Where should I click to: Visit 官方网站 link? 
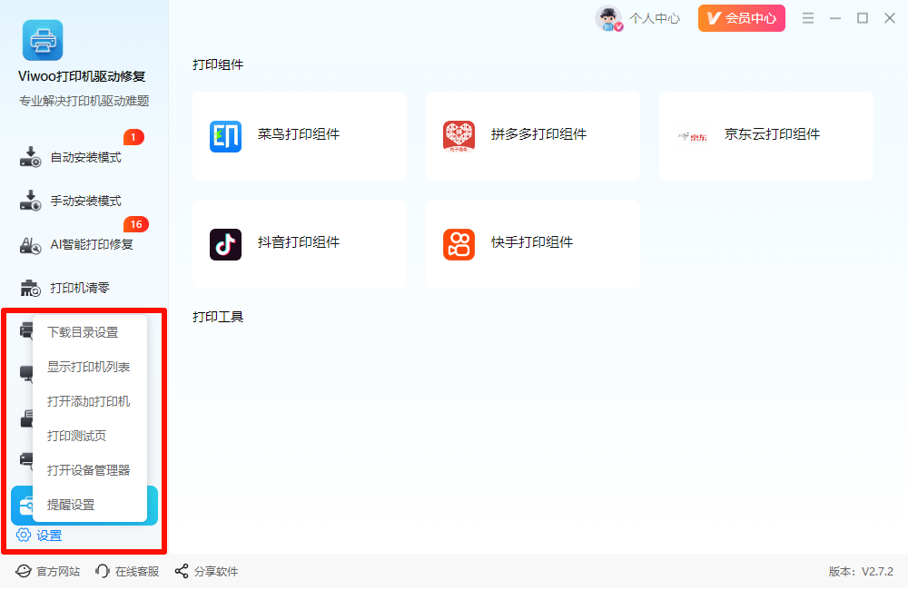58,572
